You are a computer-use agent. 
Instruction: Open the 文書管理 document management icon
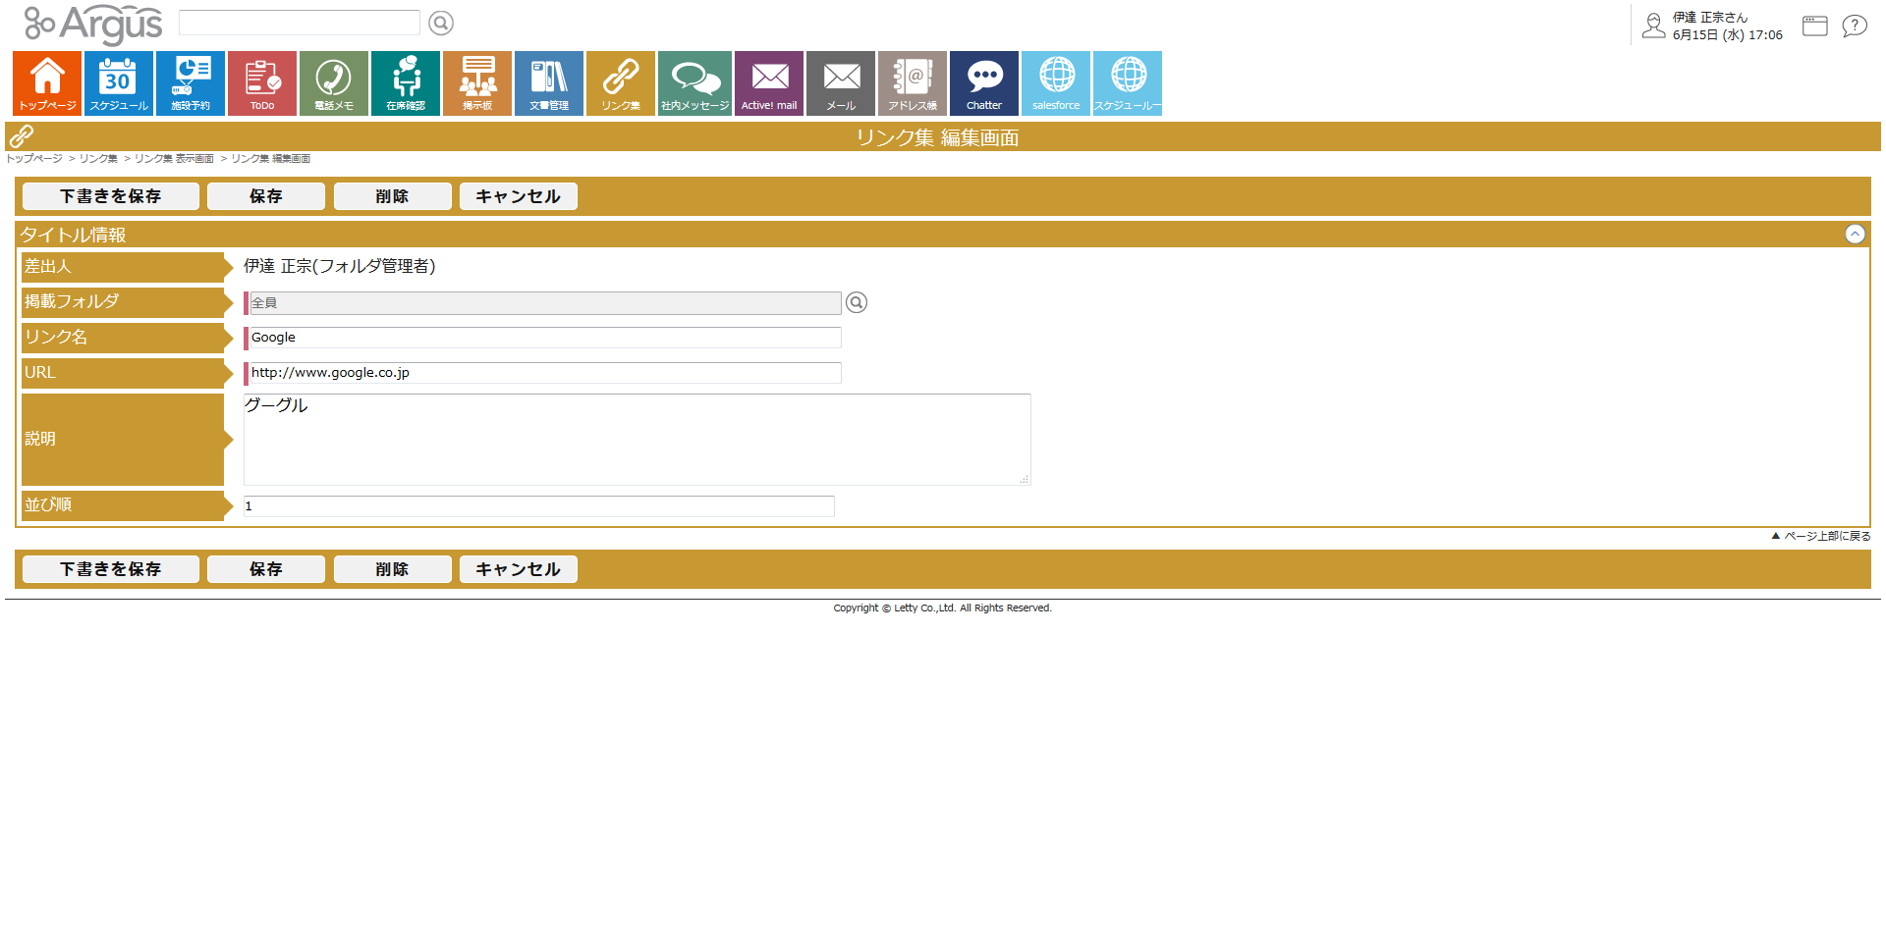549,83
